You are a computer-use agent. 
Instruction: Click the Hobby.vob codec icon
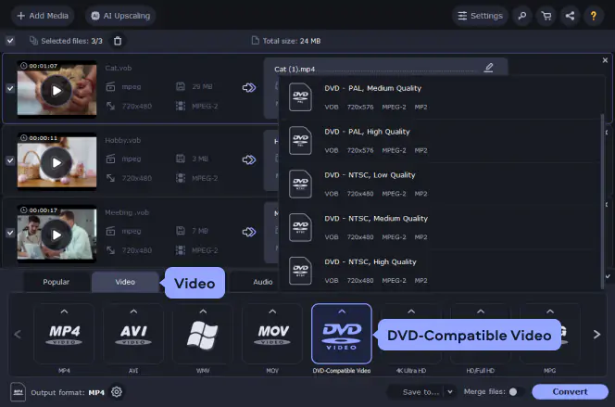point(181,178)
